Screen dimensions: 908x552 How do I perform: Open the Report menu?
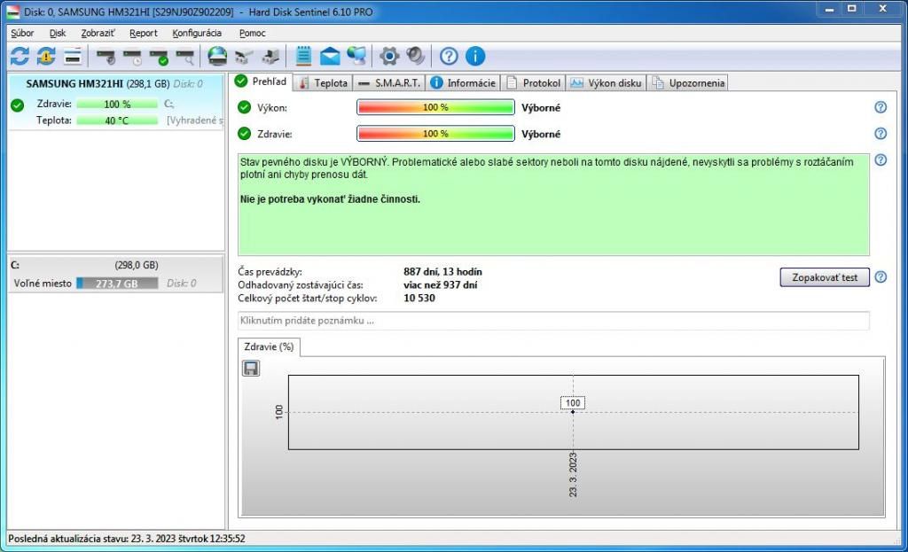pyautogui.click(x=143, y=33)
